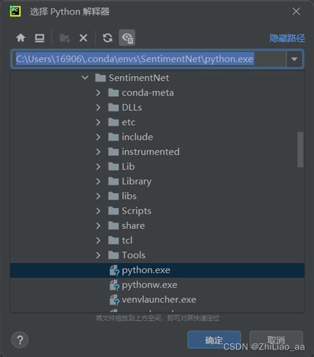
Task: Open the help question mark button
Action: coord(20,340)
